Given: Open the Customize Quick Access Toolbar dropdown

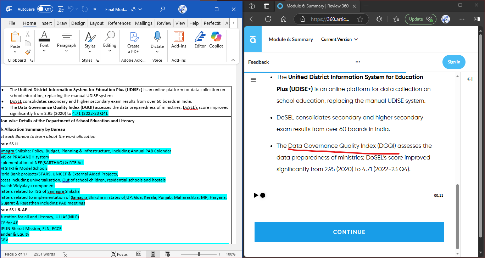Looking at the screenshot, I should pyautogui.click(x=95, y=10).
